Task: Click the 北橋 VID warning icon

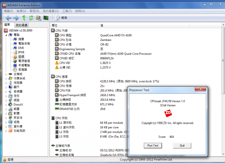Action: pos(57,68)
